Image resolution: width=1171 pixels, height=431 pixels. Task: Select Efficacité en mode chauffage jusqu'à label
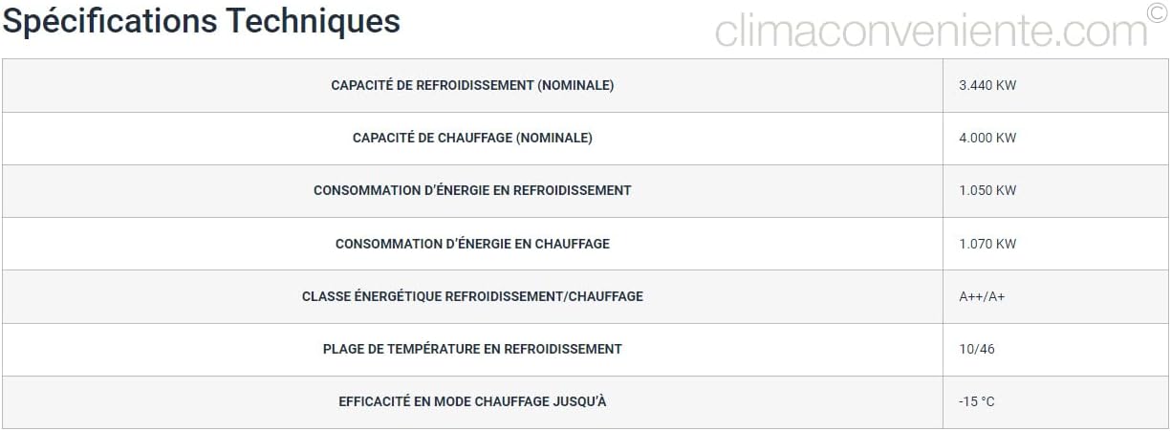tap(472, 401)
